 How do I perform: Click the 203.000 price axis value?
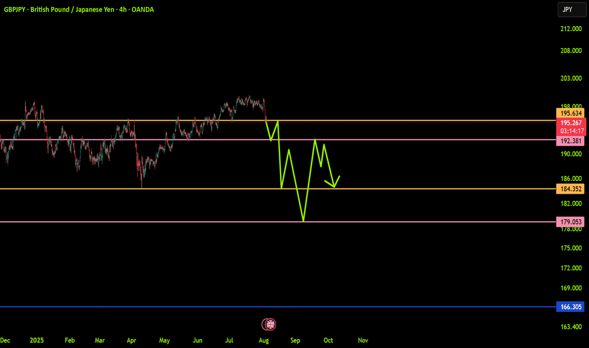tap(571, 78)
